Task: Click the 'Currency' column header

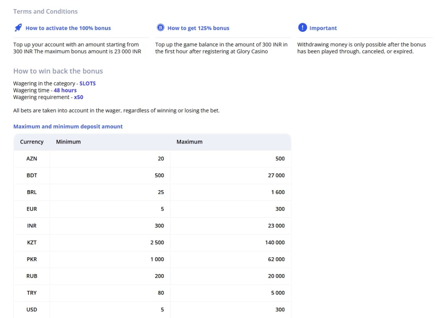Action: pos(32,142)
